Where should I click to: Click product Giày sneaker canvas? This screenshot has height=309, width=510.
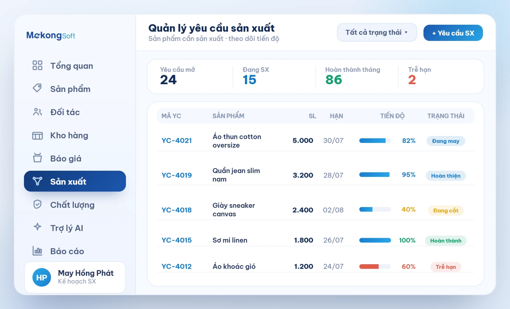[x=234, y=210]
